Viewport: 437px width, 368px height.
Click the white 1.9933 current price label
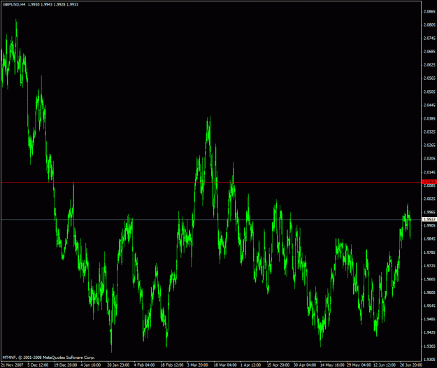coord(429,220)
